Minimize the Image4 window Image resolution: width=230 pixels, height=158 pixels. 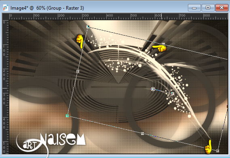click(x=194, y=8)
